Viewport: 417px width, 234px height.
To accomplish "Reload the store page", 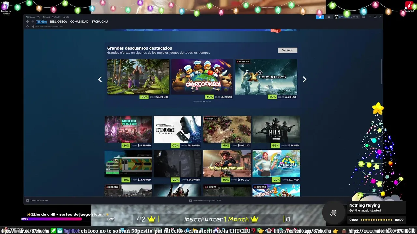I will 28,26.
